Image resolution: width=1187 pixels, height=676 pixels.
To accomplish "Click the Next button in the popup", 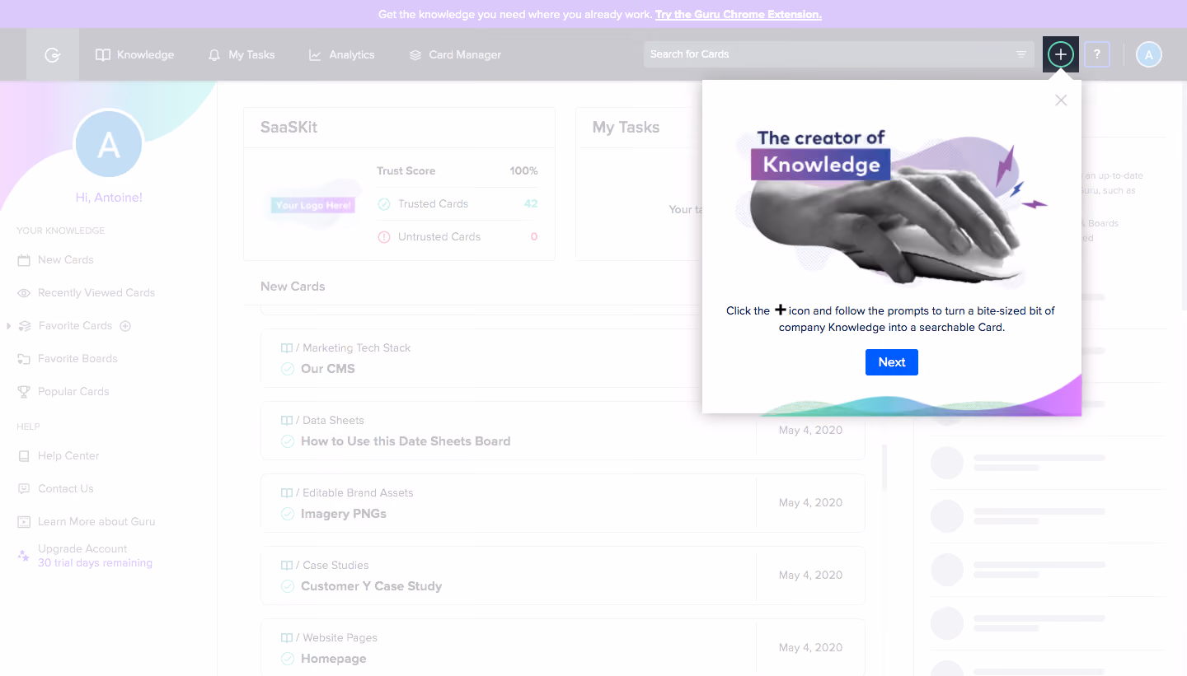I will pyautogui.click(x=892, y=362).
